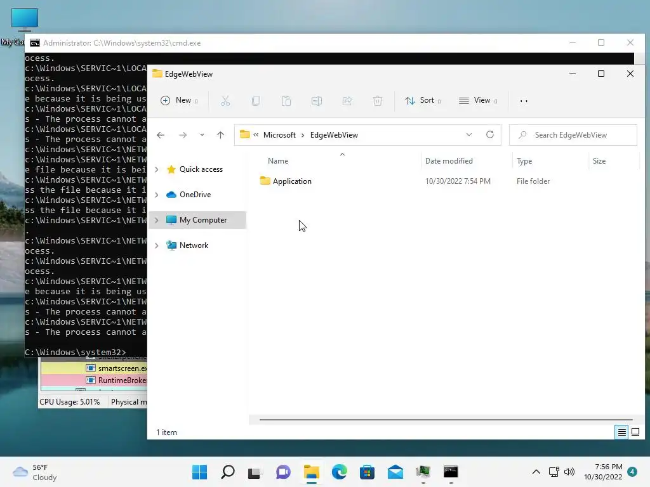This screenshot has width=650, height=487.
Task: Select the Application folder
Action: point(292,181)
